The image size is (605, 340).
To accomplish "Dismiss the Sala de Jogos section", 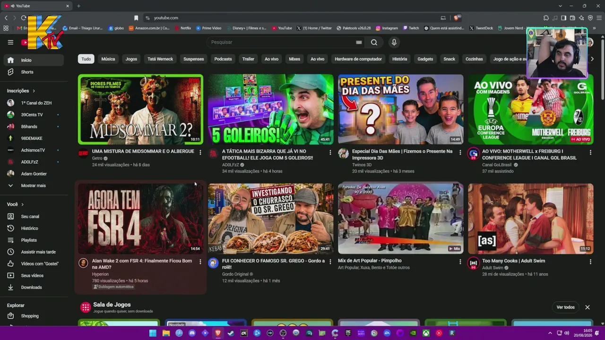I will (588, 307).
